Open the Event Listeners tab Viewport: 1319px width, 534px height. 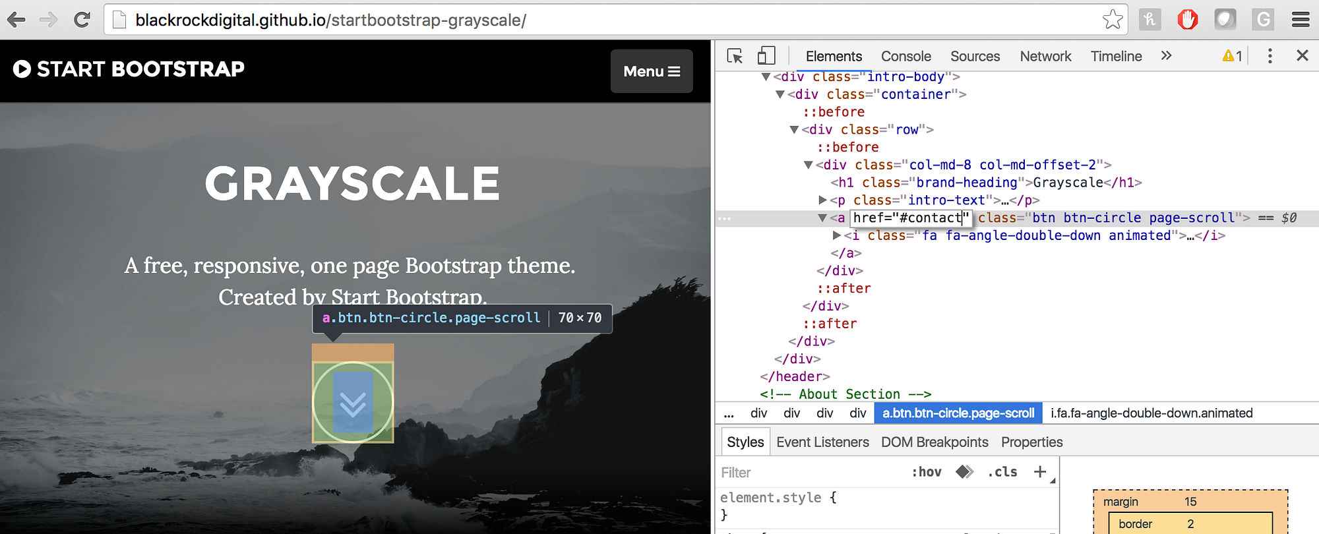tap(822, 442)
